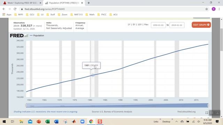Show hidden tray icons chevron
223x125 pixels.
coord(177,122)
